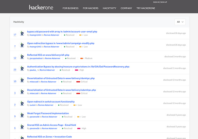Open Revive Adserver icon on adxmlrpc.php row
Viewport: 198px width, 139px height.
pos(22,92)
